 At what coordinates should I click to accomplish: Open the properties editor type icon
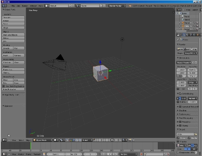click(179, 35)
